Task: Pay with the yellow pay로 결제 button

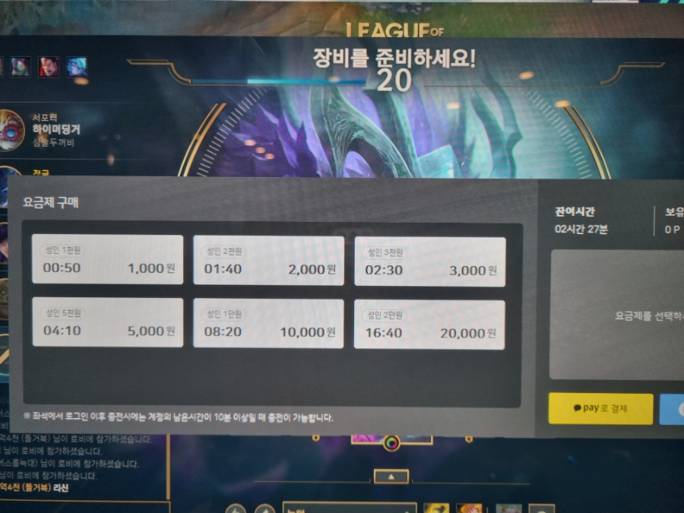Action: coord(600,409)
